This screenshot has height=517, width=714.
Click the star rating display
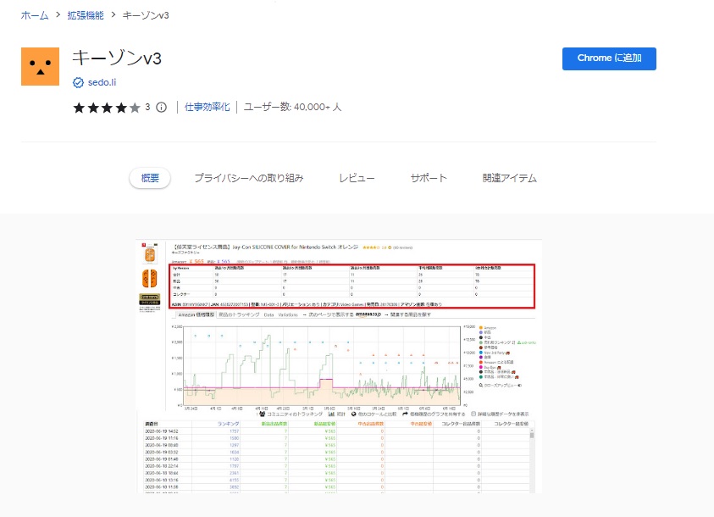(107, 108)
